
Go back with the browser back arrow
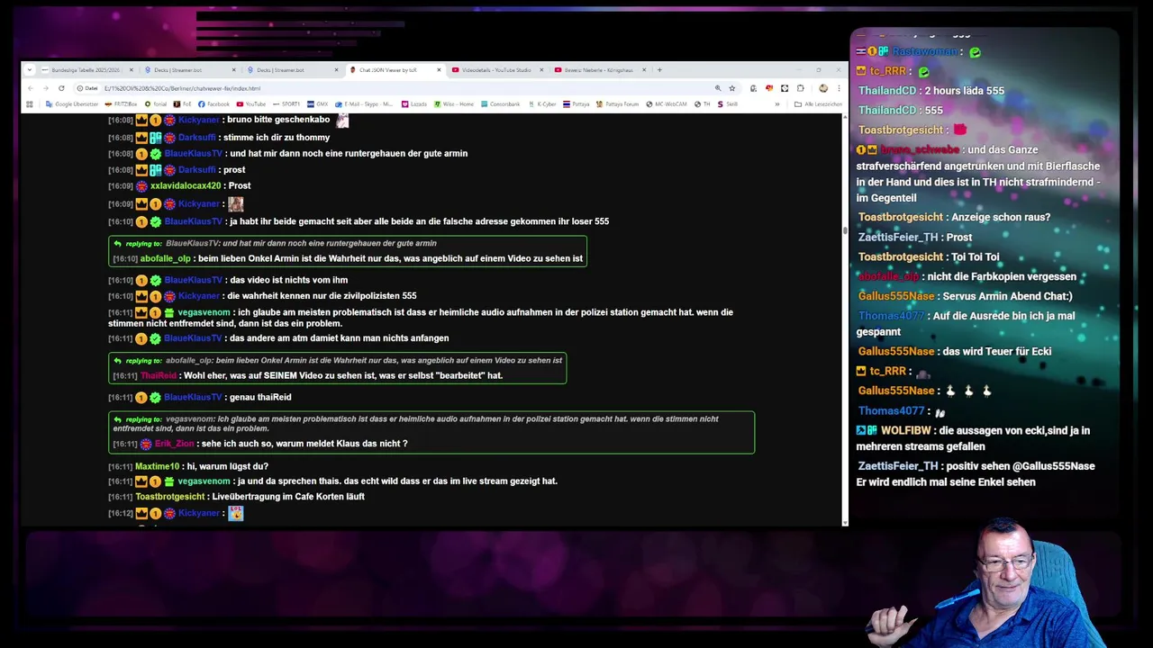click(x=31, y=88)
